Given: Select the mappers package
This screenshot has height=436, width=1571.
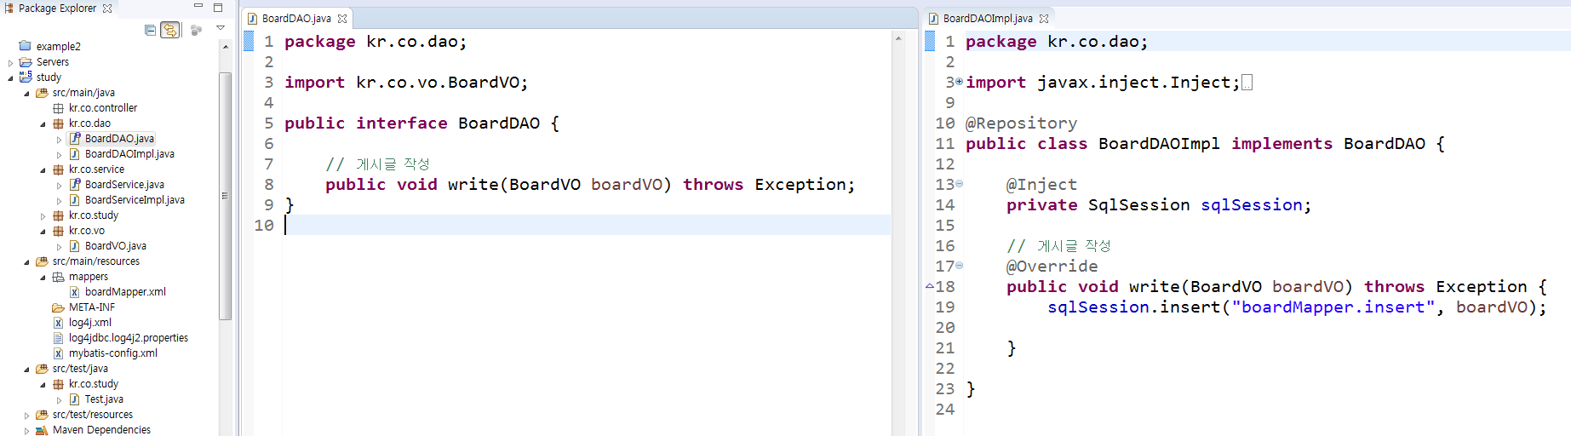Looking at the screenshot, I should tap(88, 277).
